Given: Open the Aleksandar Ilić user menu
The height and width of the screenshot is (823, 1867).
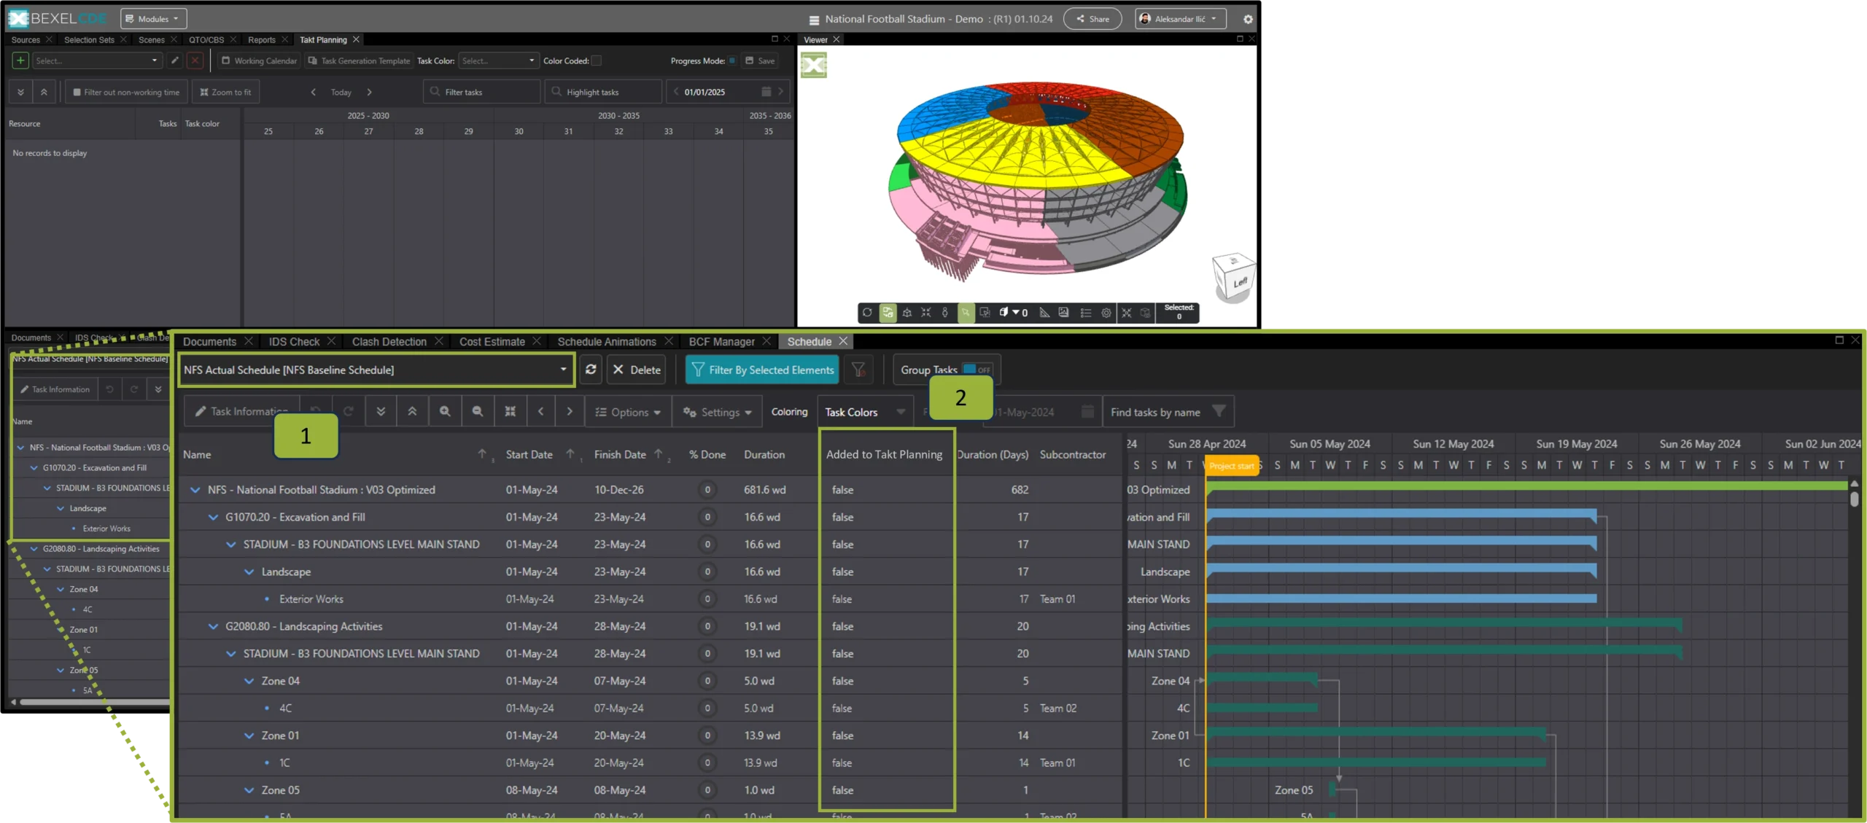Looking at the screenshot, I should [x=1180, y=19].
